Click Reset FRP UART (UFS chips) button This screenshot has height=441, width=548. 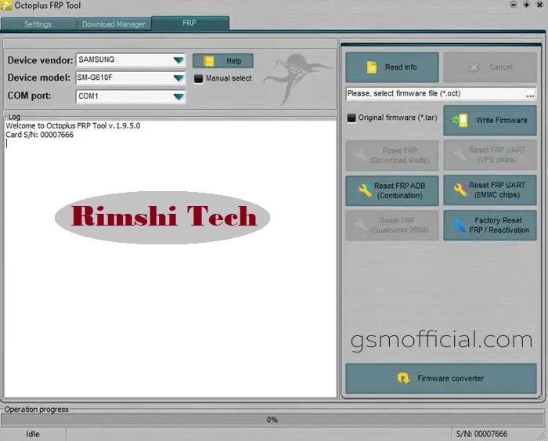pyautogui.click(x=490, y=155)
